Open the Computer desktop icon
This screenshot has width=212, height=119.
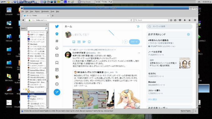(x=9, y=11)
